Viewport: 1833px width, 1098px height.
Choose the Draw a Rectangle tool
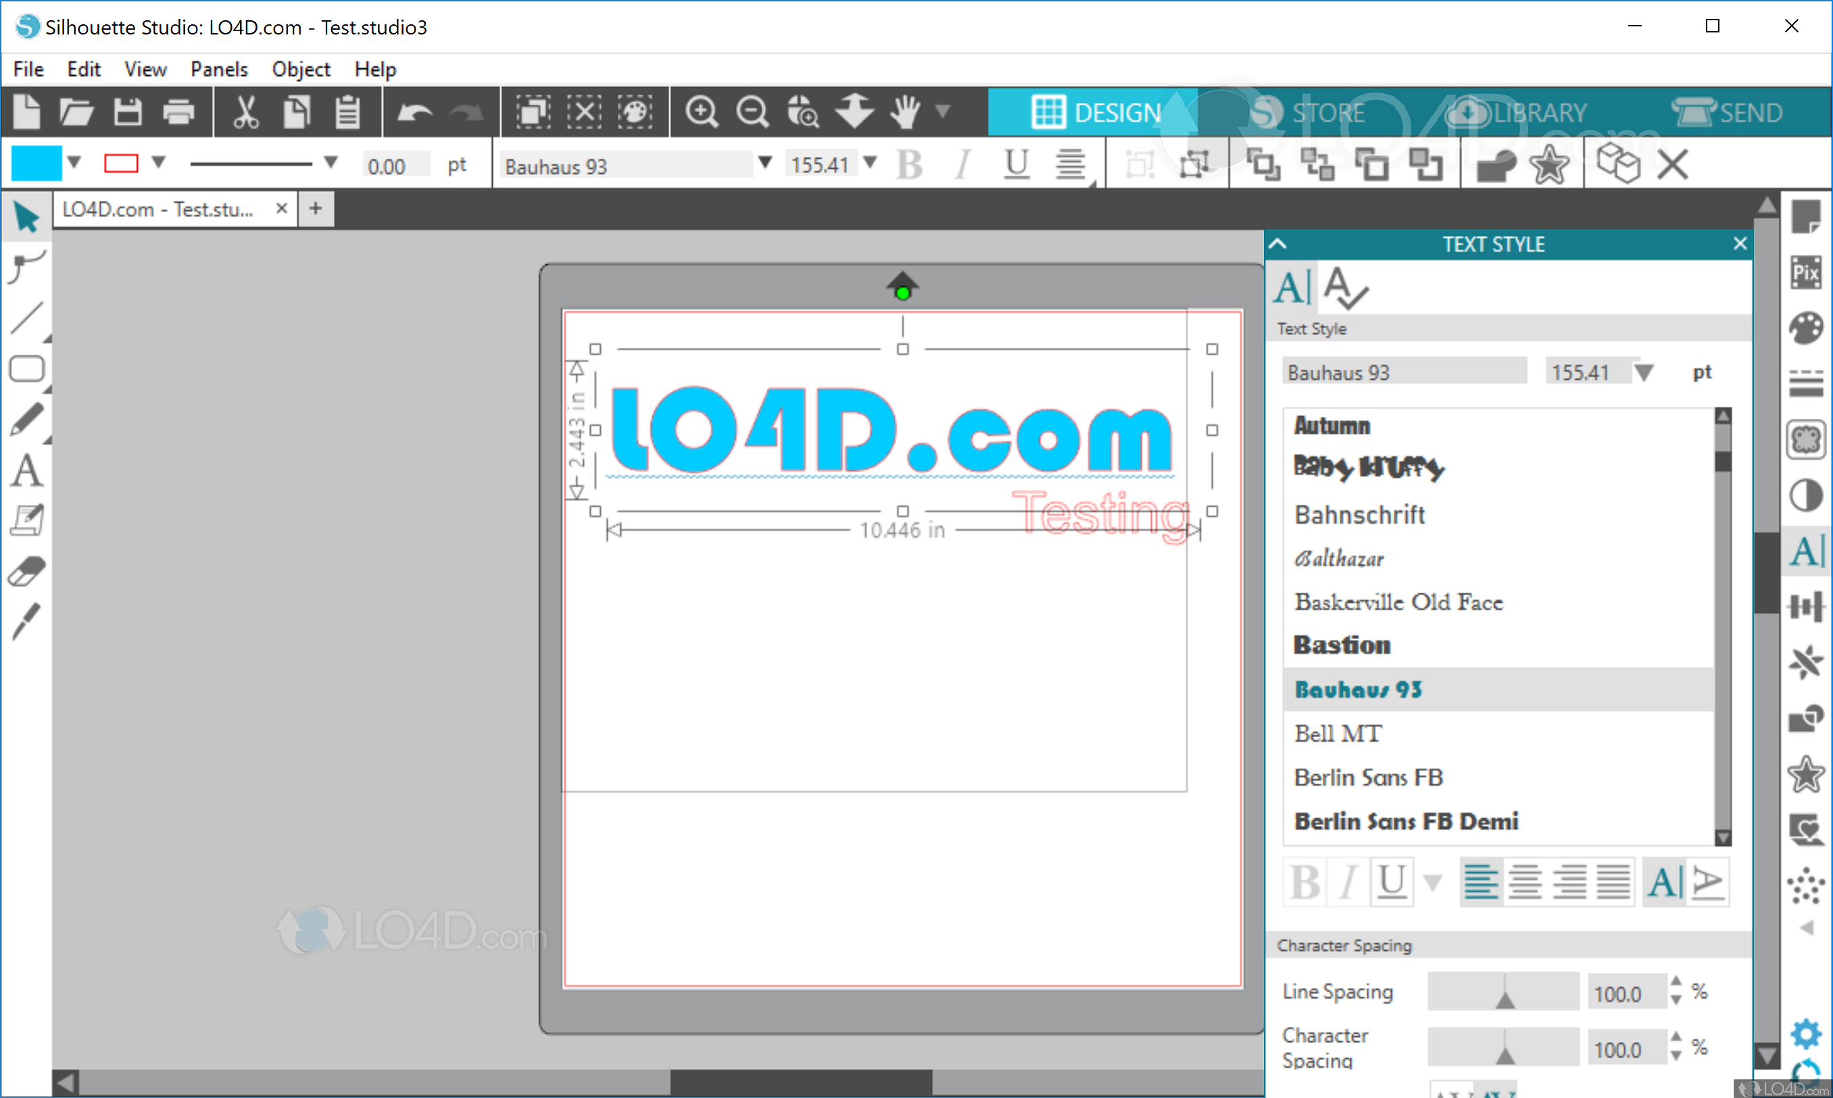pyautogui.click(x=28, y=368)
